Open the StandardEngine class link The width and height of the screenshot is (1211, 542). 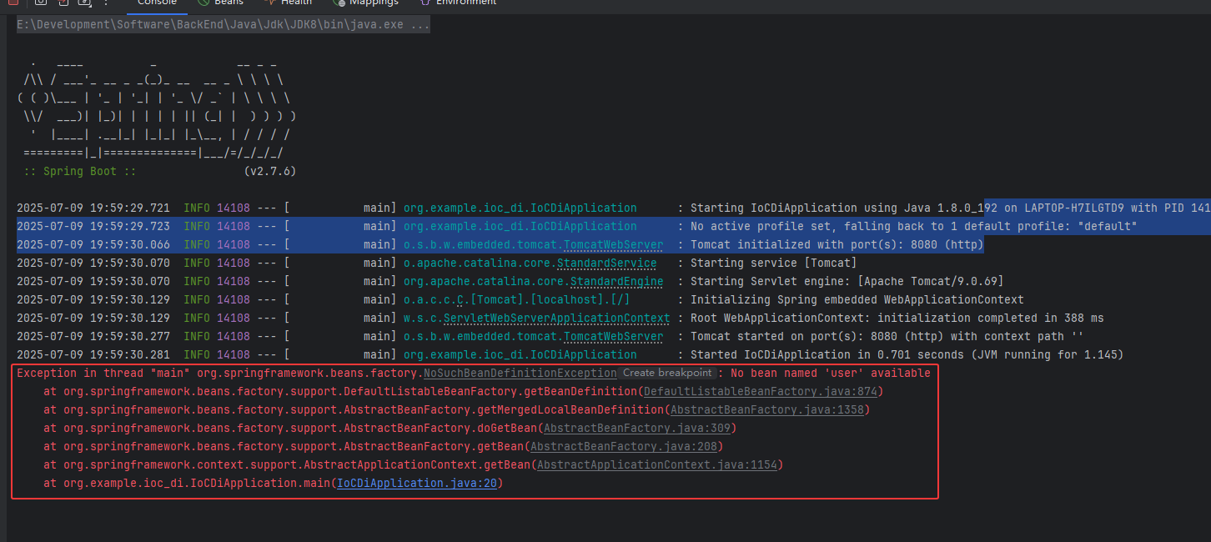click(x=616, y=282)
